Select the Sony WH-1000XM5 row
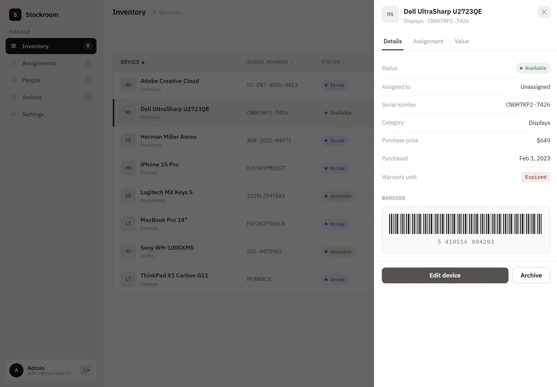This screenshot has height=387, width=557. tap(243, 251)
